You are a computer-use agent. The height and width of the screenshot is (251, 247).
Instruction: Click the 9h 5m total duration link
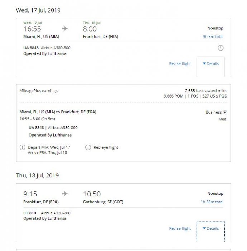[213, 37]
